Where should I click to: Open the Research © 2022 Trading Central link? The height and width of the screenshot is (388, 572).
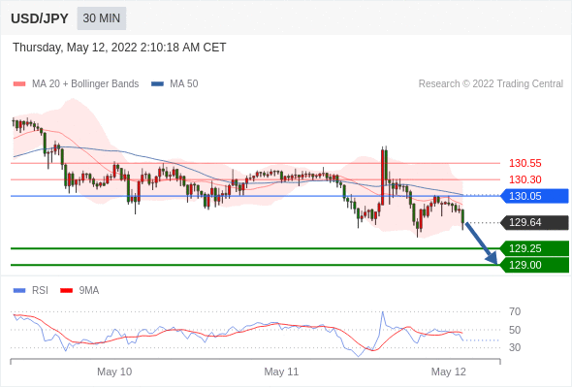click(491, 84)
